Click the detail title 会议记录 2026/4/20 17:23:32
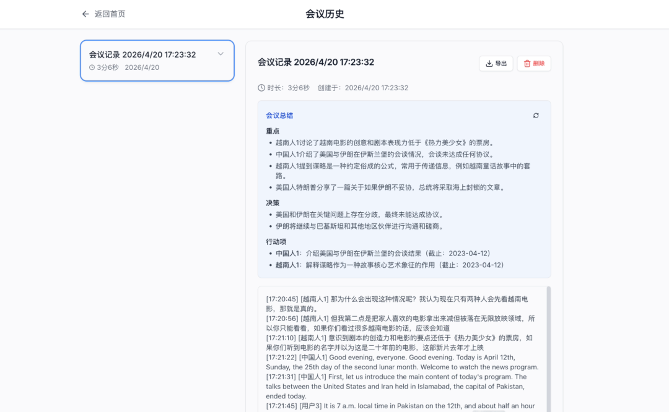 [316, 62]
